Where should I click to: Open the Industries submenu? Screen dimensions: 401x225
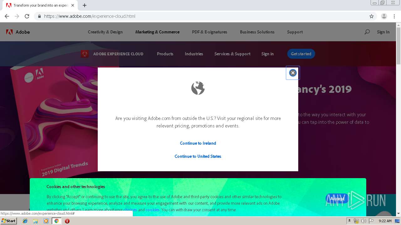(194, 54)
